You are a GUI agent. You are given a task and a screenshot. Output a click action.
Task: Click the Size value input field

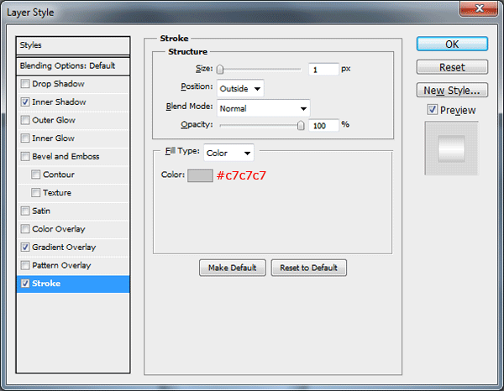pos(323,70)
